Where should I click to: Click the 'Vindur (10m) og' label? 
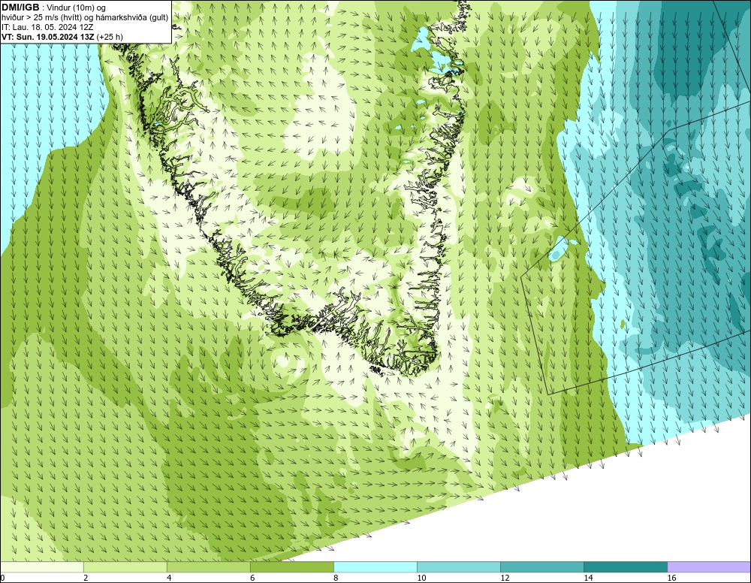(74, 8)
